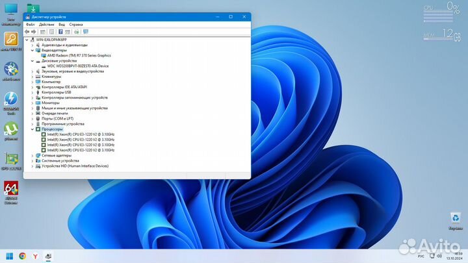Screen dimensions: 468x263
Task: Open the Файл menu
Action: (30, 25)
